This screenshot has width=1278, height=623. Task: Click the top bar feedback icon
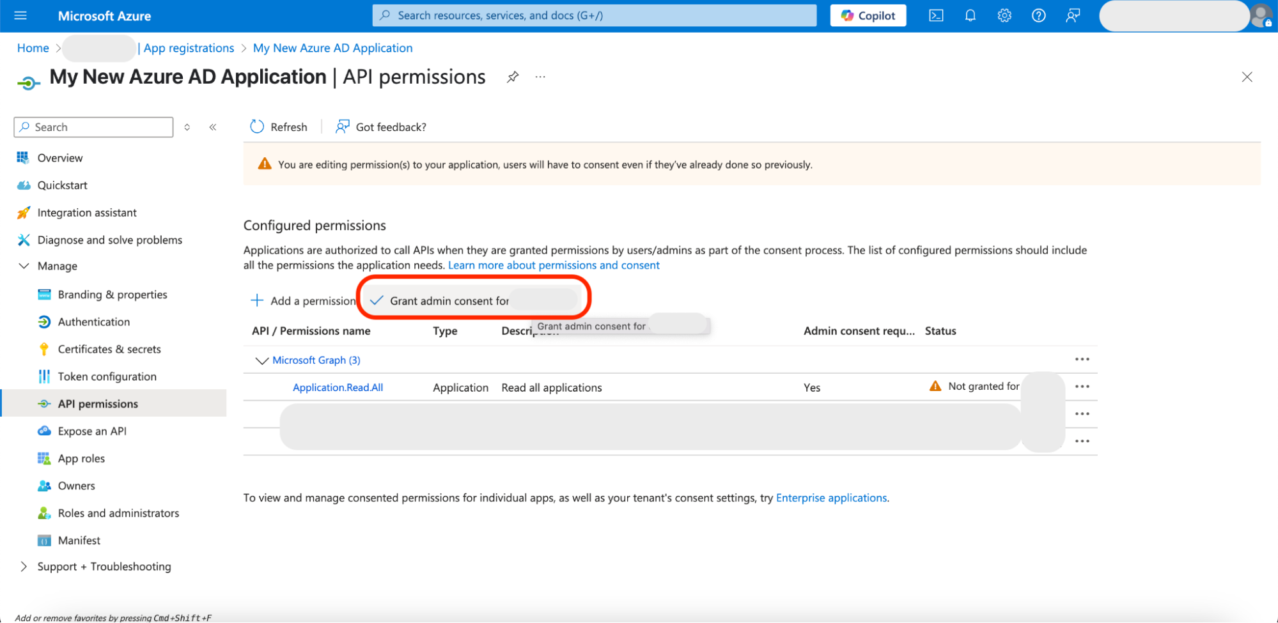(x=1073, y=15)
